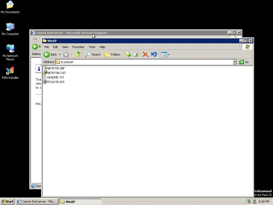Open the Start menu
273x205 pixels.
point(7,202)
